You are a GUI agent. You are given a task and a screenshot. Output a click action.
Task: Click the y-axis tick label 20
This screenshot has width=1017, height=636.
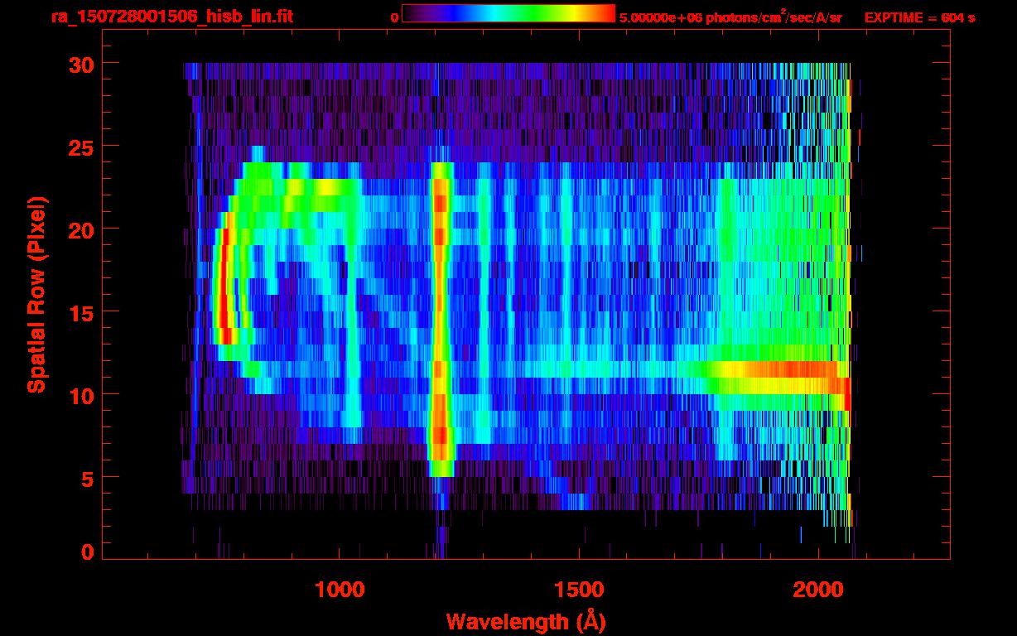click(x=81, y=229)
